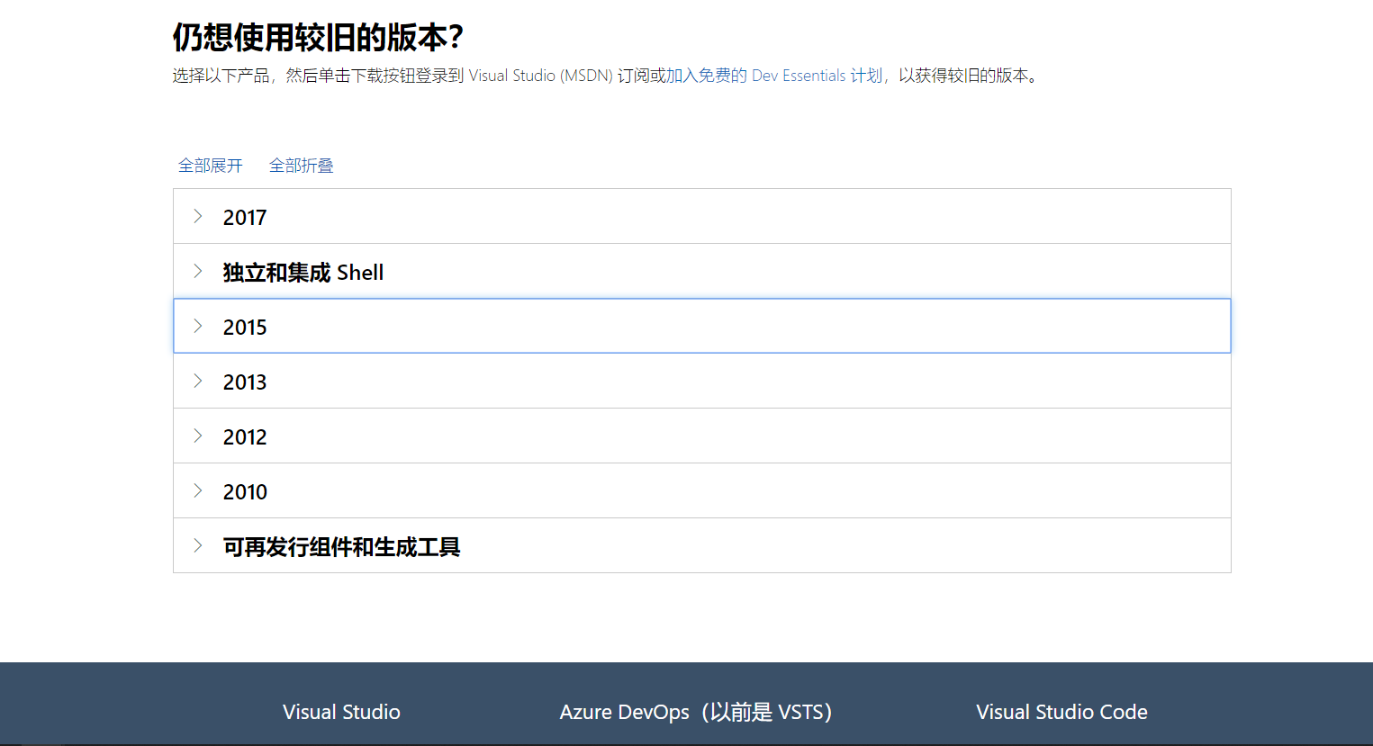The width and height of the screenshot is (1373, 746).
Task: Collapse all sections via 全部折叠
Action: tap(302, 166)
